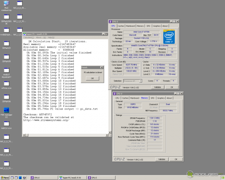Viewport: 225px width, 180px height.
Task: Switch to first CPU-Z taskbar button
Action: [x=43, y=178]
